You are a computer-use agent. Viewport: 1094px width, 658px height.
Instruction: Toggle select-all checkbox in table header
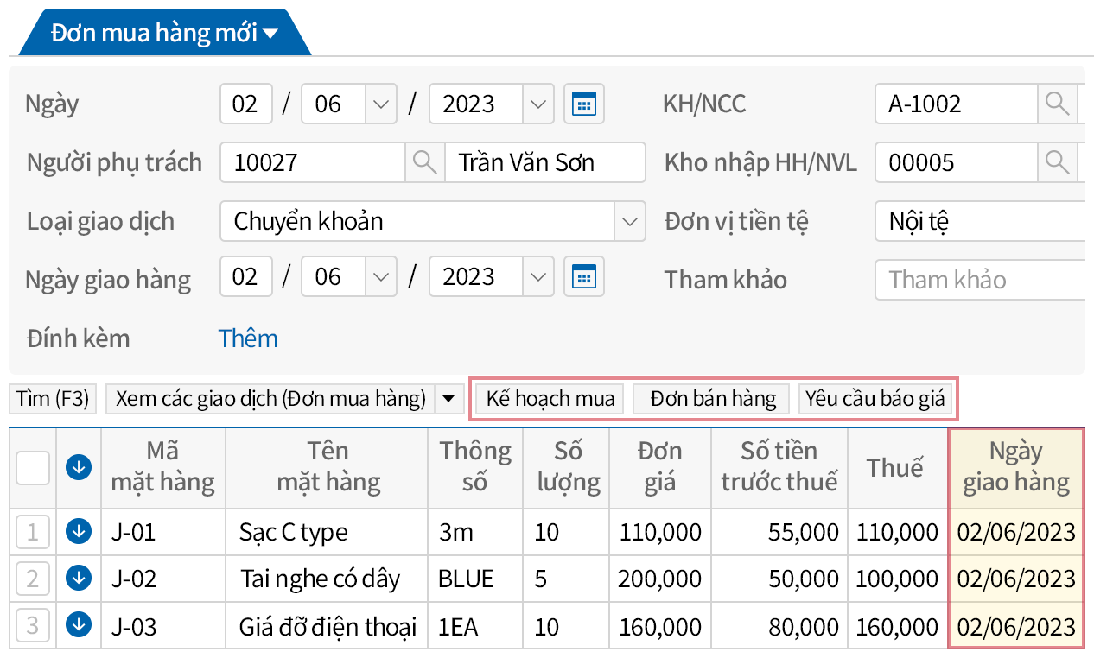click(x=33, y=468)
